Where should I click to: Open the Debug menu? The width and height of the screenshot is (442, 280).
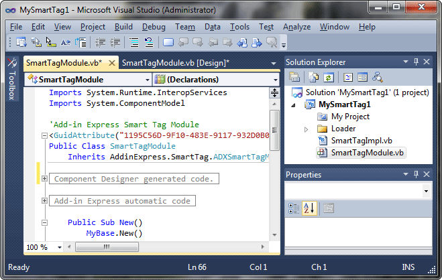click(154, 27)
